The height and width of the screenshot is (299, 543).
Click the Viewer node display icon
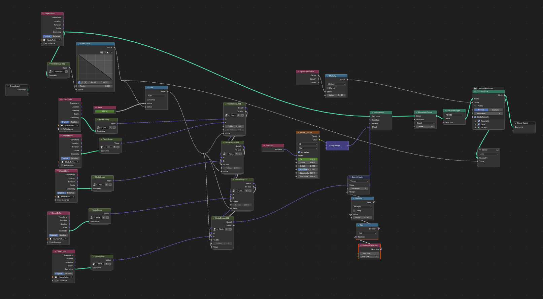pyautogui.click(x=498, y=150)
